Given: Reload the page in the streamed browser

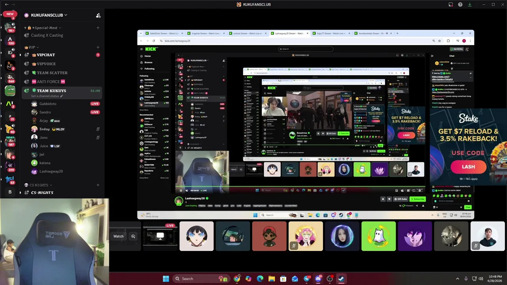Looking at the screenshot, I should (154, 41).
